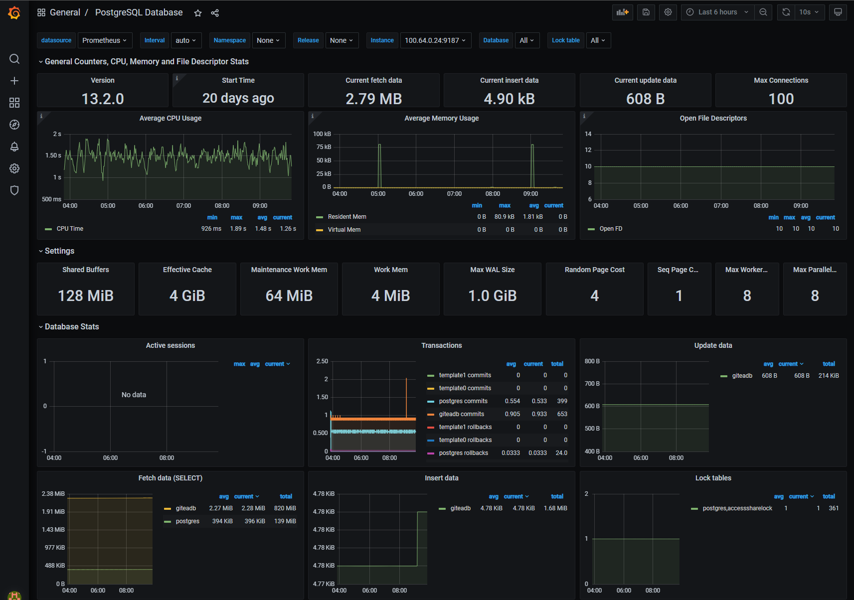
Task: Open the Last 6 hours time picker
Action: point(717,12)
